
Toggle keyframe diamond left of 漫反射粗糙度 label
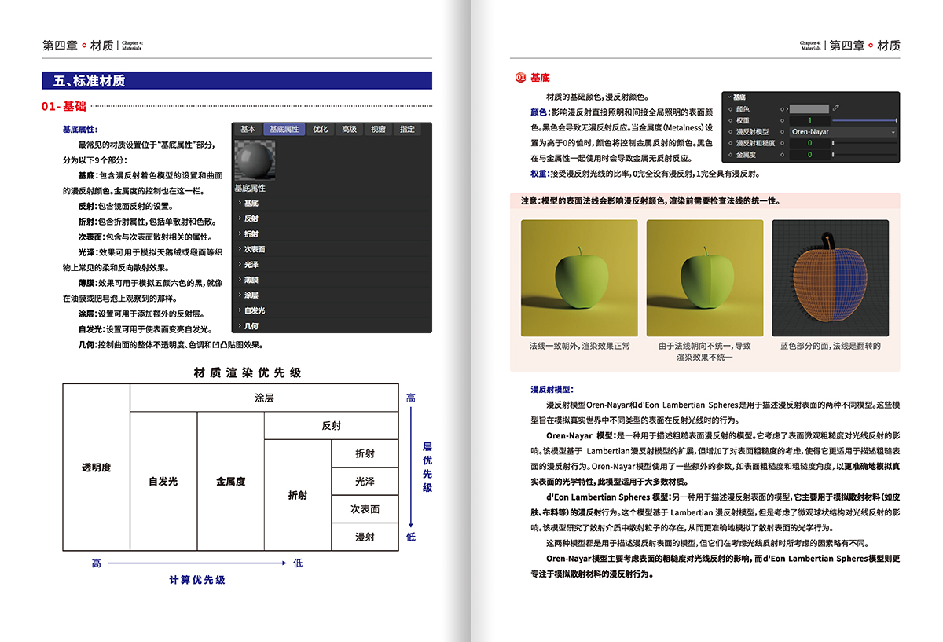[x=731, y=143]
